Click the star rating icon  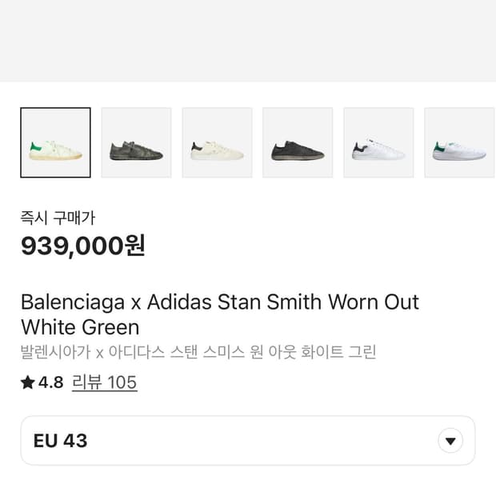(28, 382)
